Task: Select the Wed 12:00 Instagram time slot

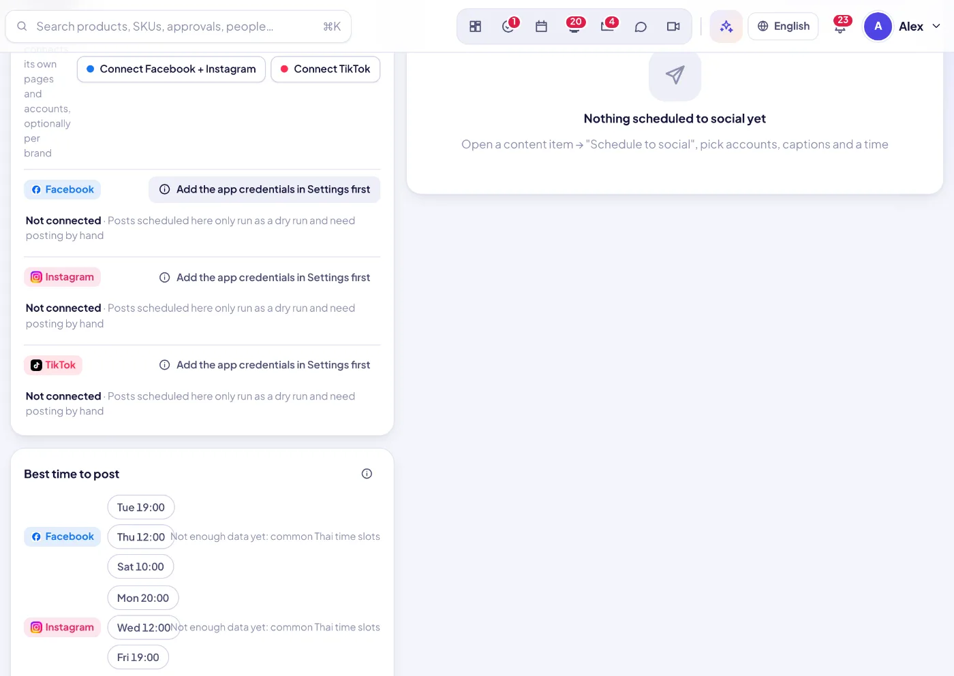Action: pos(144,628)
